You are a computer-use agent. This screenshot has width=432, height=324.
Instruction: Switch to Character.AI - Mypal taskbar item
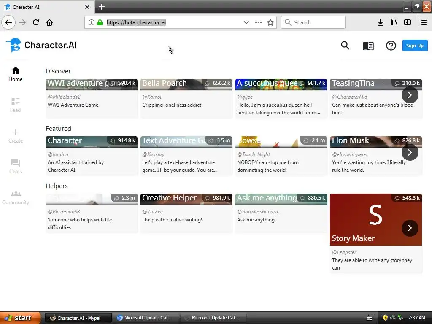pos(78,318)
